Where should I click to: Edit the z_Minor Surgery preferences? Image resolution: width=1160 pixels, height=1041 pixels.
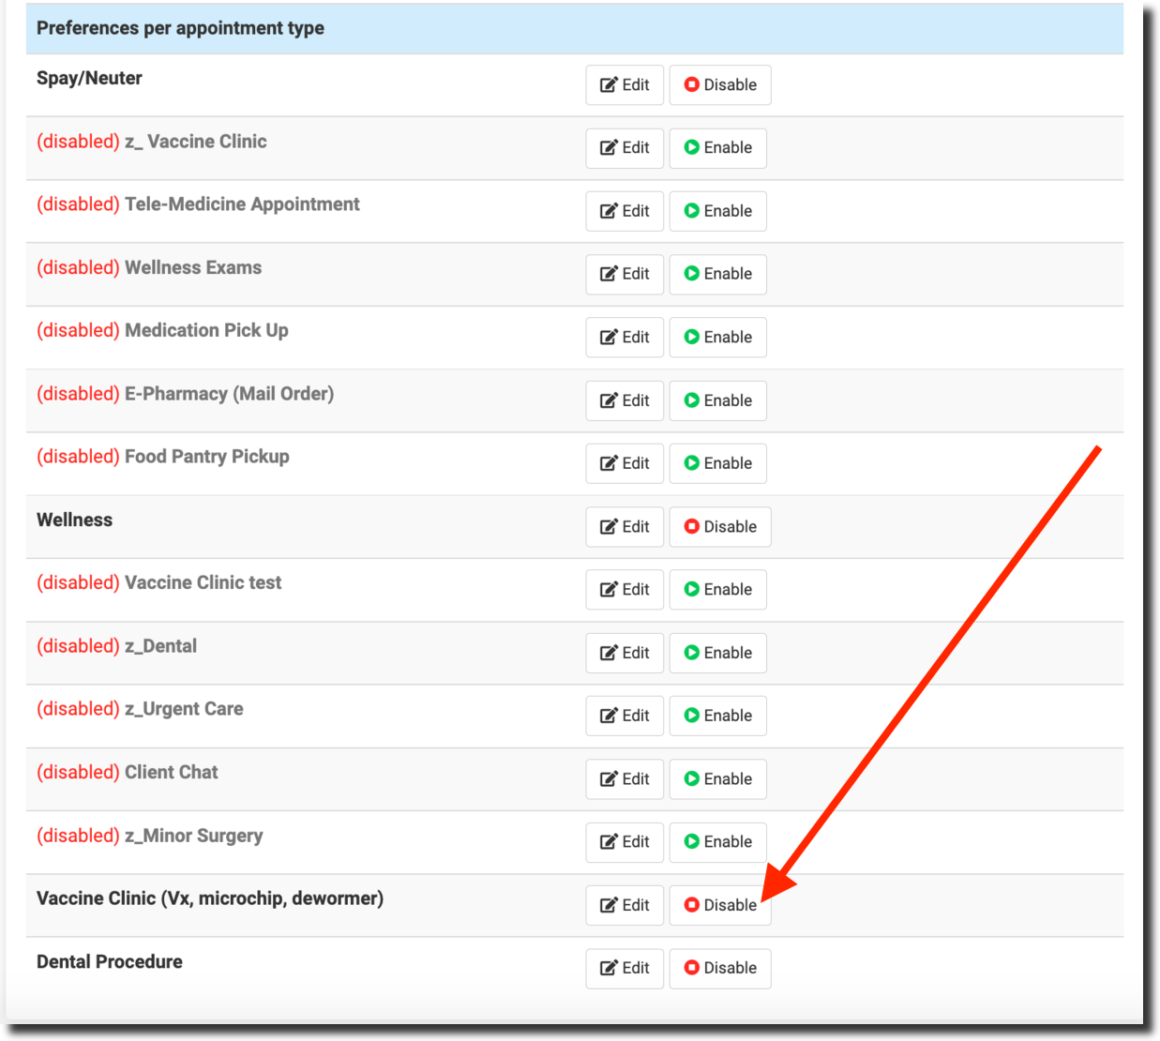pyautogui.click(x=625, y=842)
